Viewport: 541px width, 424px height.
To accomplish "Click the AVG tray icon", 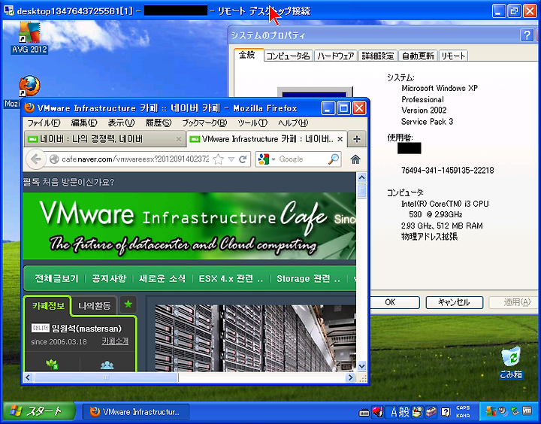I will [491, 411].
